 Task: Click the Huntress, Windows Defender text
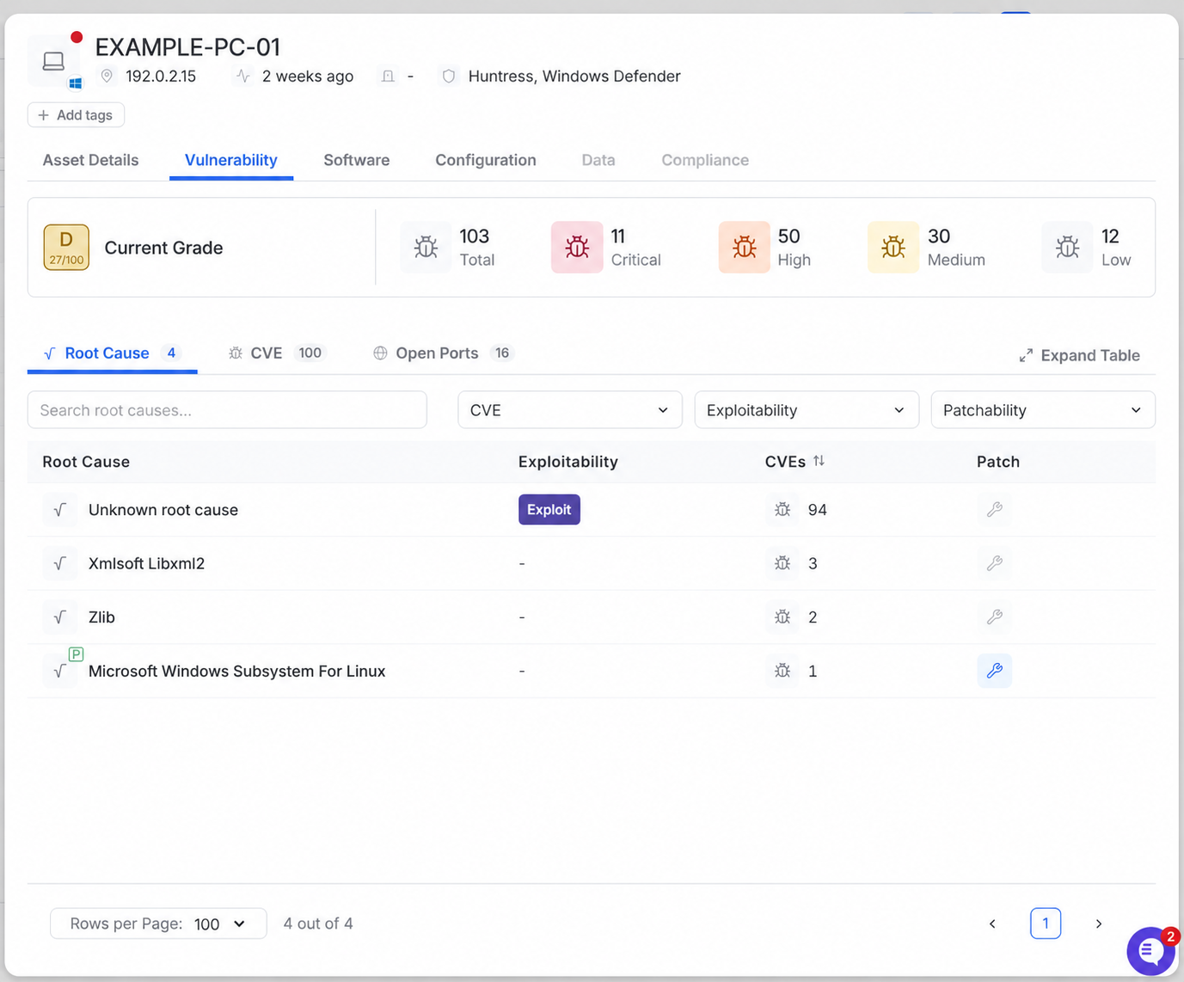coord(574,77)
